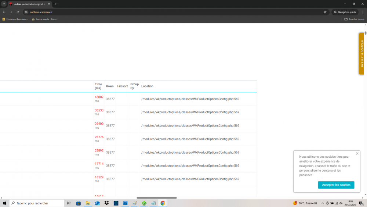Show hidden system tray icons
The image size is (367, 207).
click(x=323, y=203)
